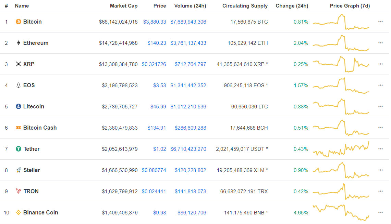The height and width of the screenshot is (224, 391).
Task: Open the more options menu for Bitcoin Cash
Action: pos(380,128)
